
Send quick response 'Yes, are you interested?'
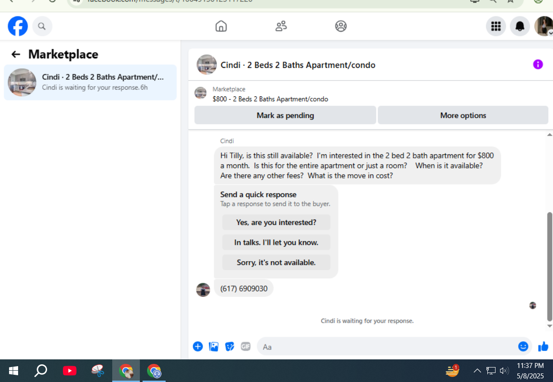pyautogui.click(x=276, y=222)
